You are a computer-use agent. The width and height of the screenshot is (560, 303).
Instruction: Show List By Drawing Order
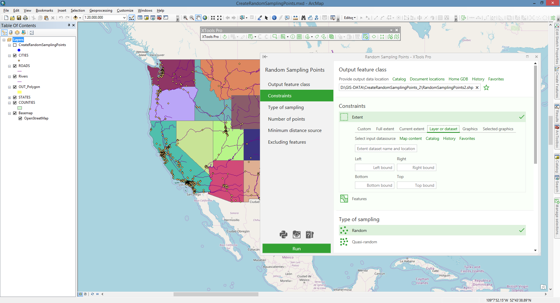click(x=4, y=33)
